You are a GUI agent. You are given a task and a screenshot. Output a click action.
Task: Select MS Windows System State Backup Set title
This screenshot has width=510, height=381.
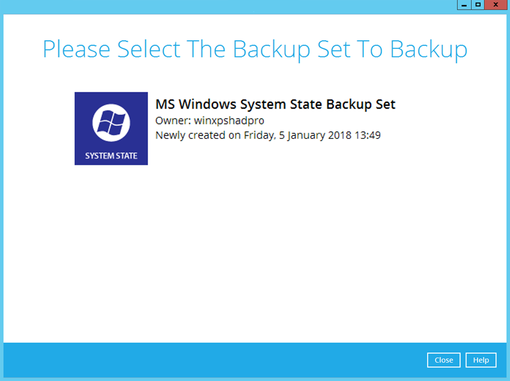click(x=275, y=105)
